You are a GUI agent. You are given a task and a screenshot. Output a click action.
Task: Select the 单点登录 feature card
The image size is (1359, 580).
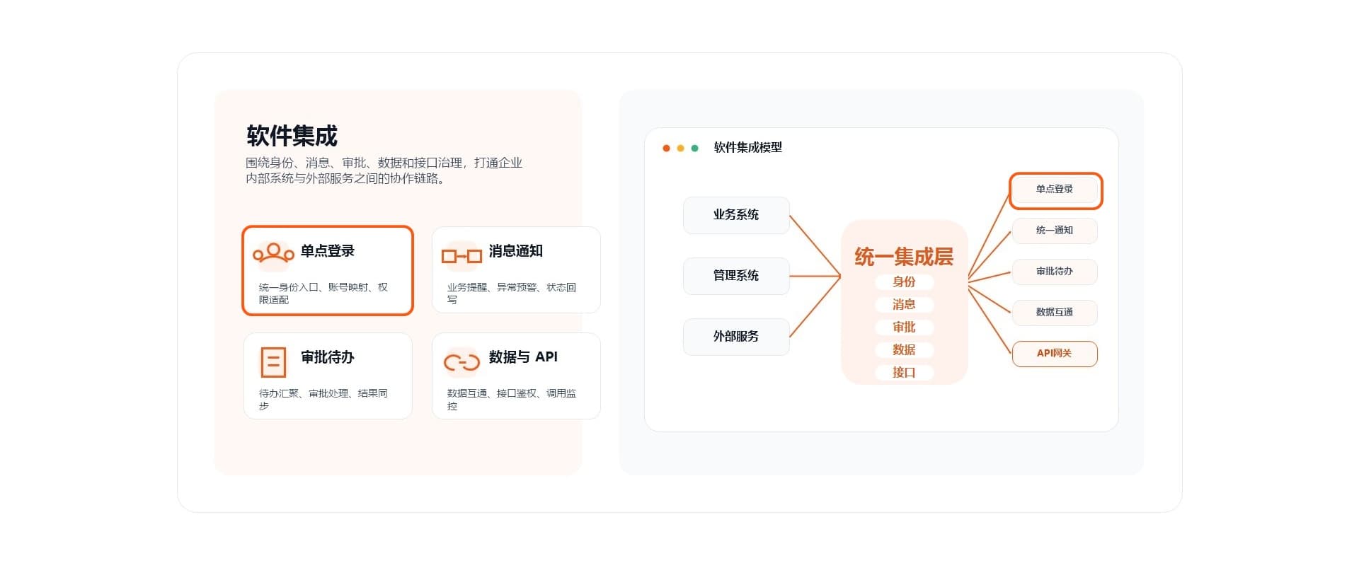coord(328,270)
